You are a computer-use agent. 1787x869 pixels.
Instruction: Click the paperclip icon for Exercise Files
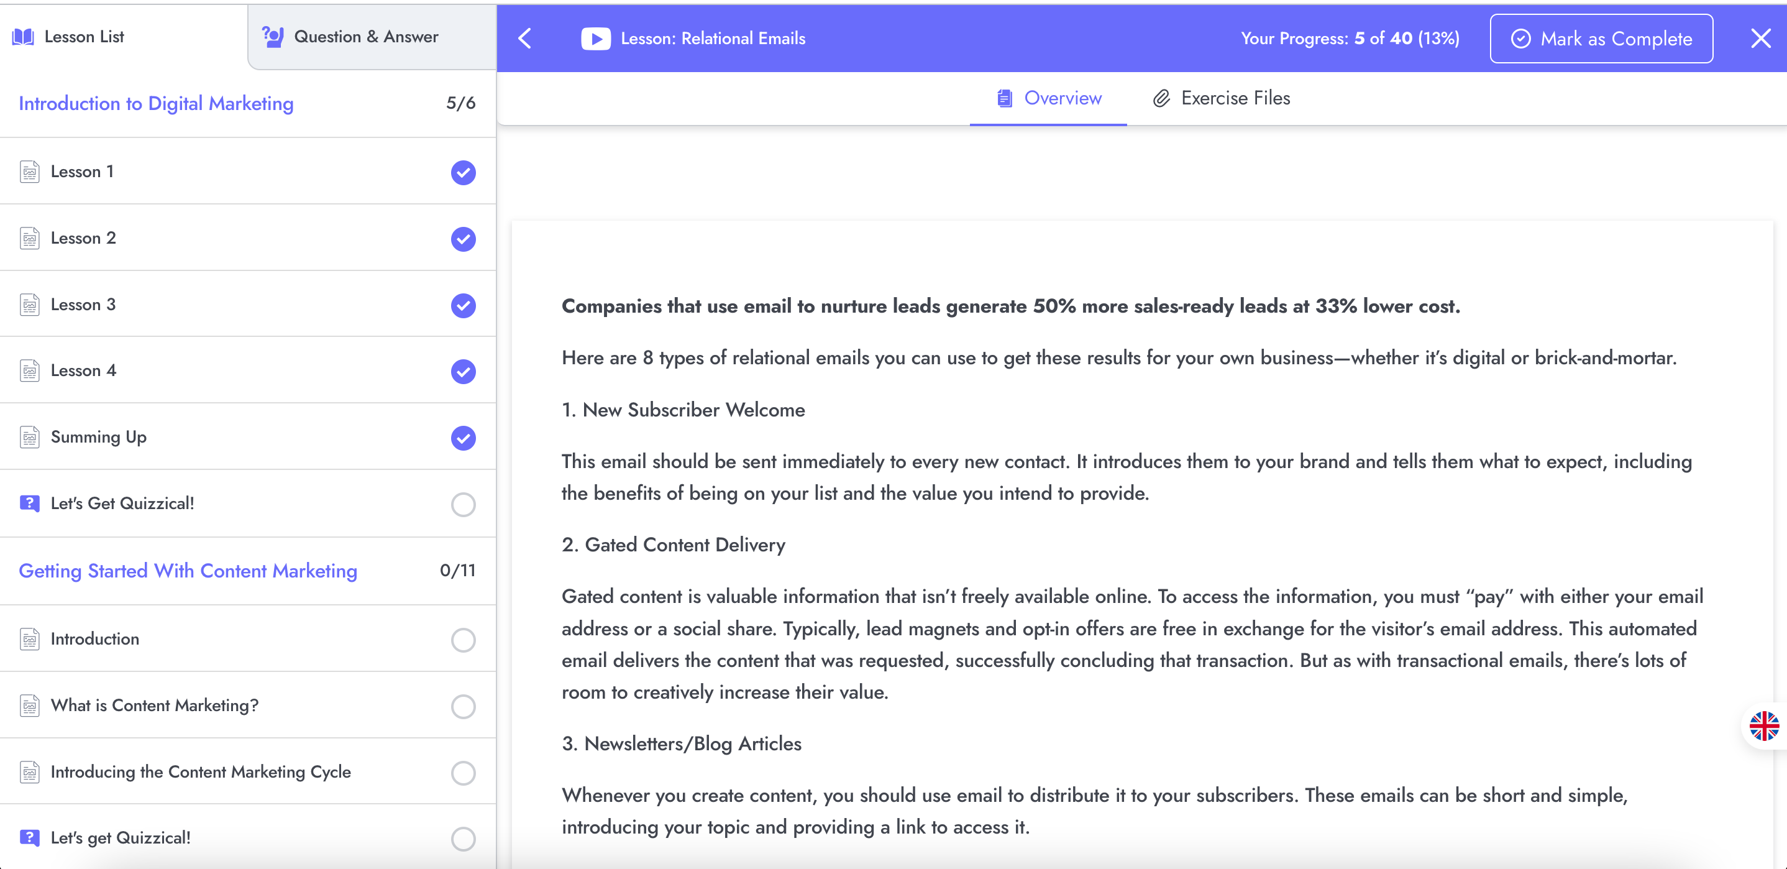[1161, 99]
